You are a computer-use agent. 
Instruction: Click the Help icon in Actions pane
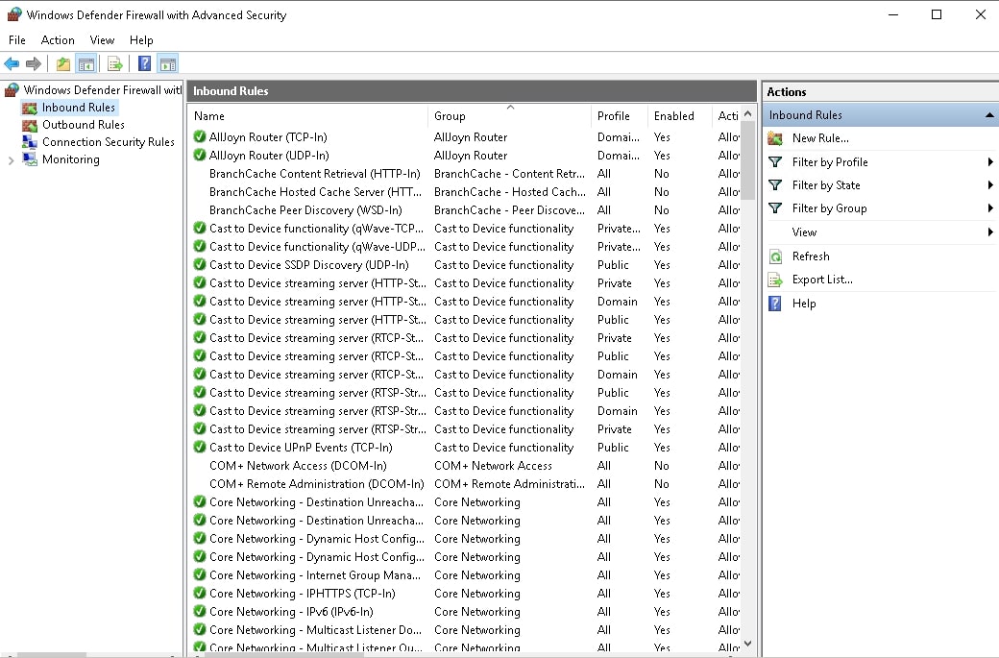pyautogui.click(x=775, y=304)
